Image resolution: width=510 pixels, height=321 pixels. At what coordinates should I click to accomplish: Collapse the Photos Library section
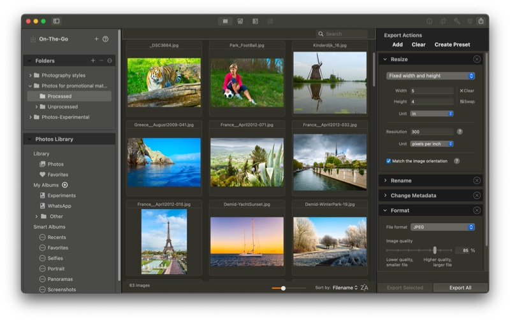click(29, 139)
